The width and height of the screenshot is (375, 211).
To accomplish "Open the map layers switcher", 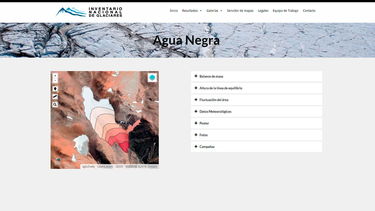I will 152,78.
